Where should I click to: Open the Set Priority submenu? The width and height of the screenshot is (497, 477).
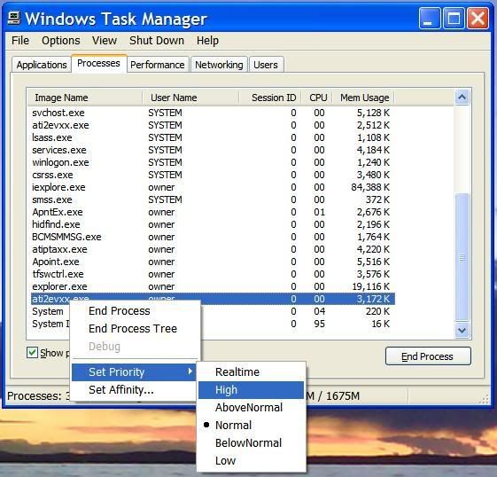coord(134,372)
